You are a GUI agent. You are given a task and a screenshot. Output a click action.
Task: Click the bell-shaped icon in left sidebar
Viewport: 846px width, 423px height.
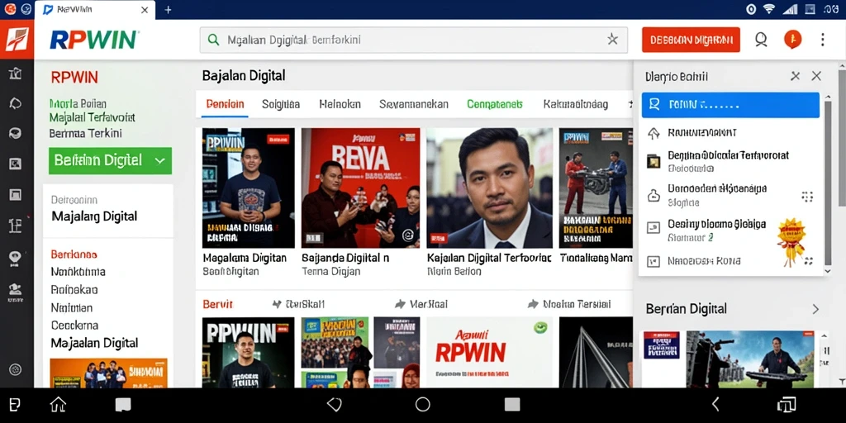pos(16,259)
